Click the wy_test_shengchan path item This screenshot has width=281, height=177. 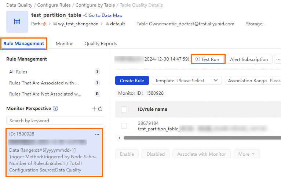78,24
